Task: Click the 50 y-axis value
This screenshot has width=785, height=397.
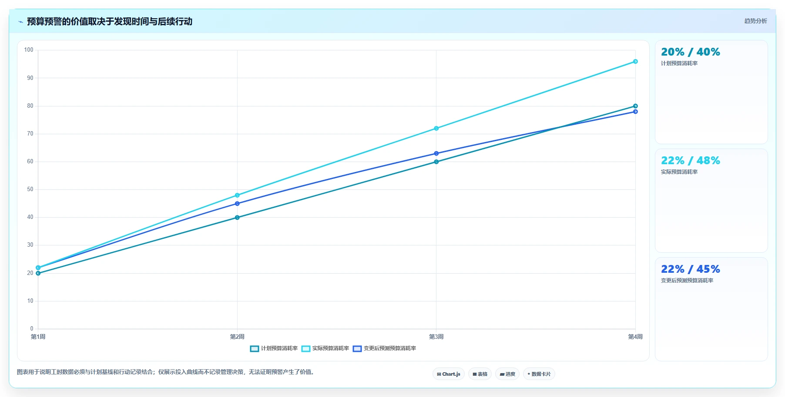Action: [x=30, y=189]
